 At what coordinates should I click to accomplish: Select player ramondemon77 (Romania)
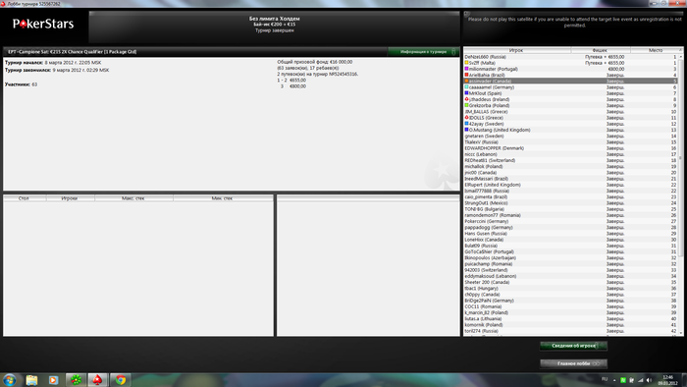coord(571,215)
